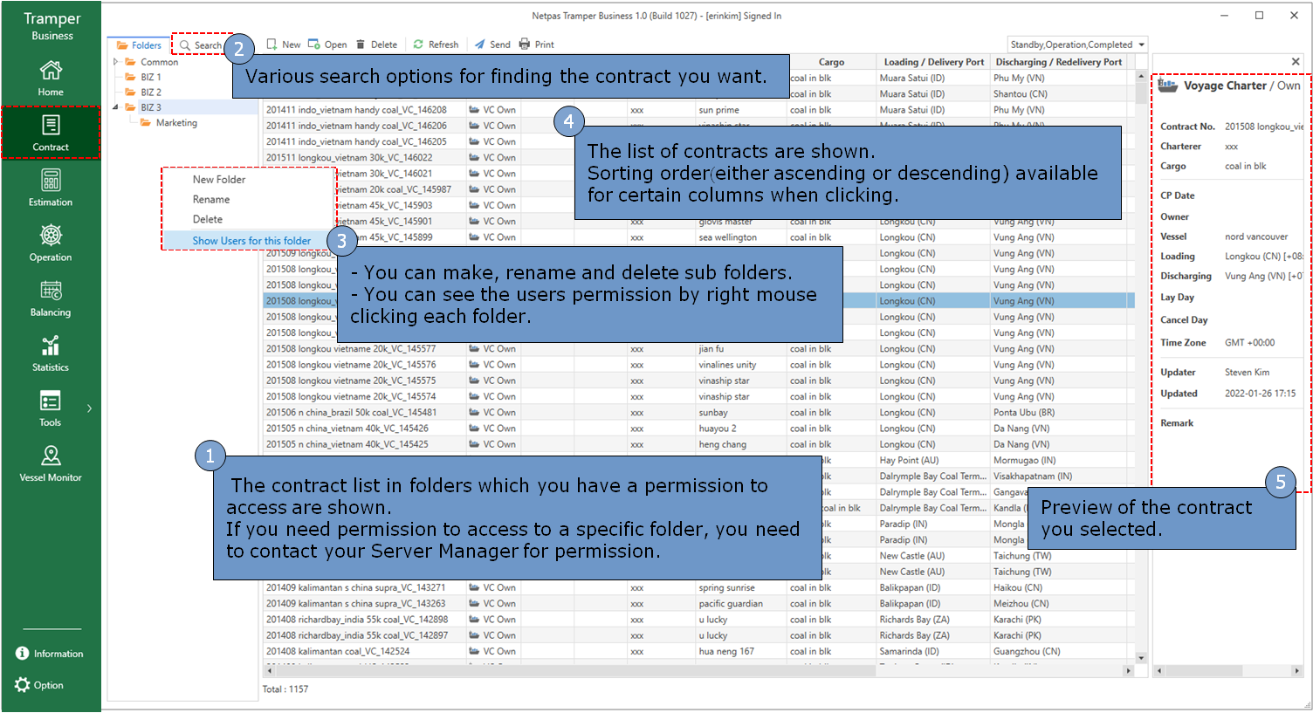
Task: Click Updated date 2022-01-26 17:15
Action: pos(1260,394)
